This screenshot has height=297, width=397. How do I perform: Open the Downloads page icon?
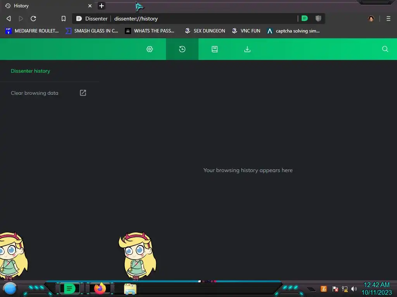[x=247, y=49]
